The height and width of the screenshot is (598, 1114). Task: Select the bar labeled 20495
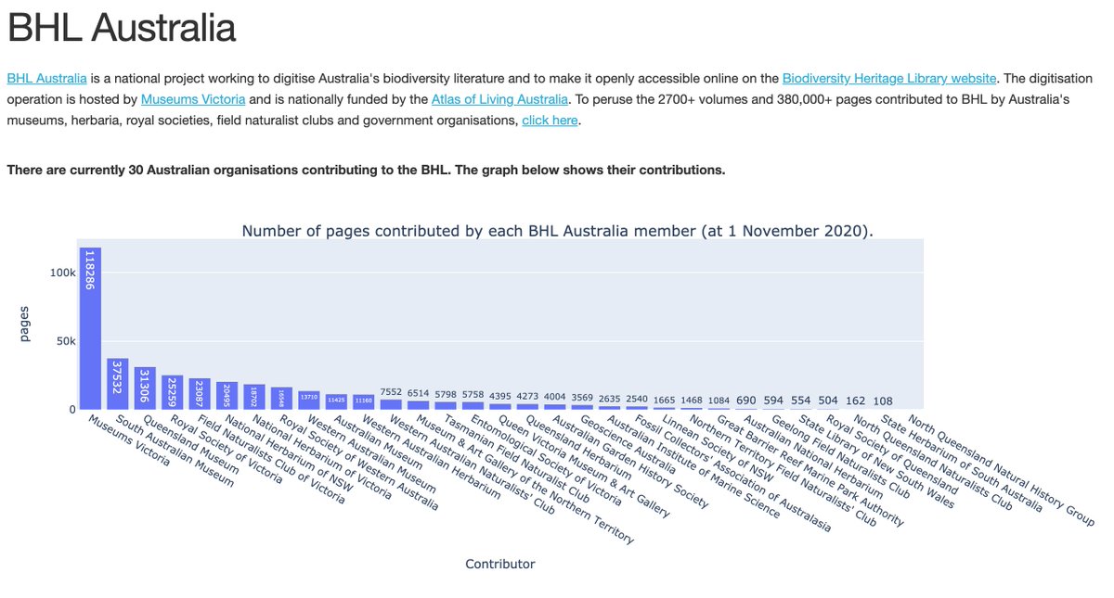[x=227, y=395]
